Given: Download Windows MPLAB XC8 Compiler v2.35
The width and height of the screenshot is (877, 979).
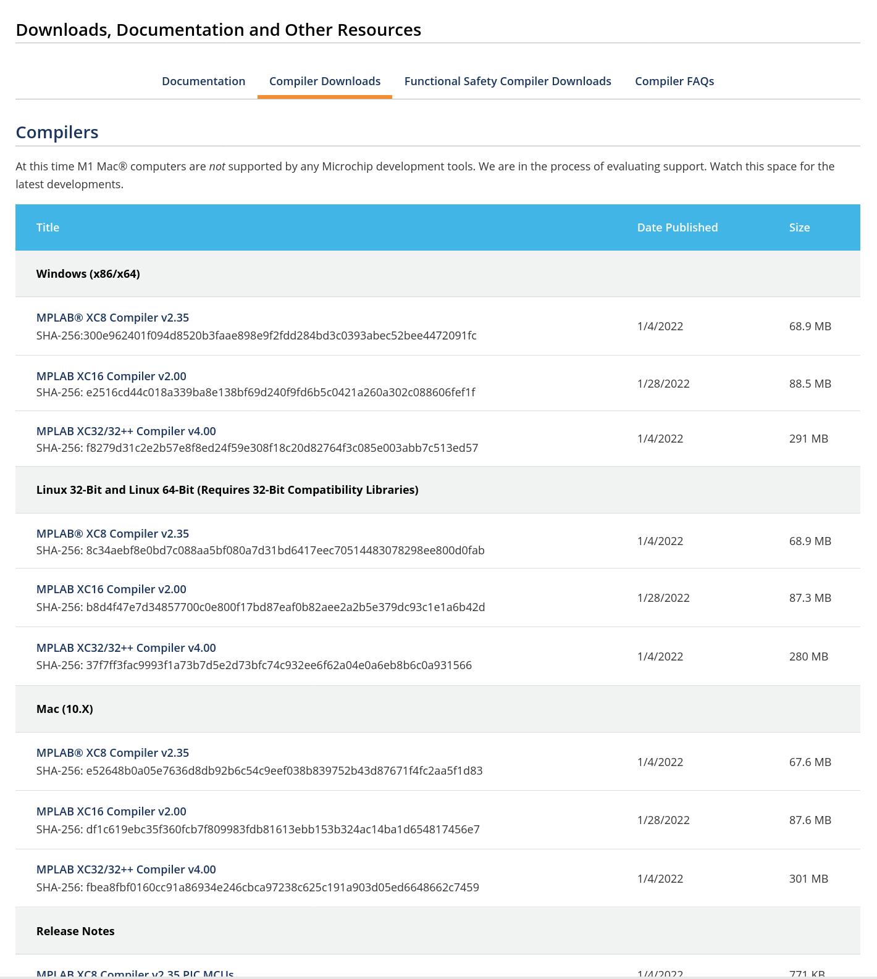Looking at the screenshot, I should pos(112,318).
